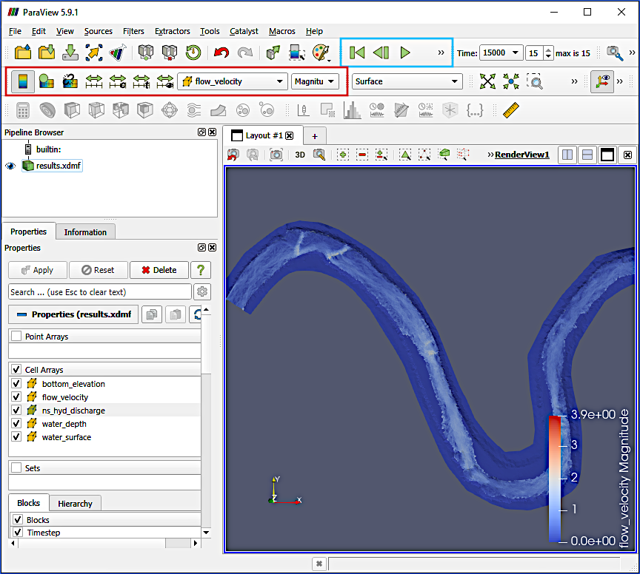The height and width of the screenshot is (574, 640).
Task: Uncheck the flow_velocity cell array
Action: click(16, 397)
